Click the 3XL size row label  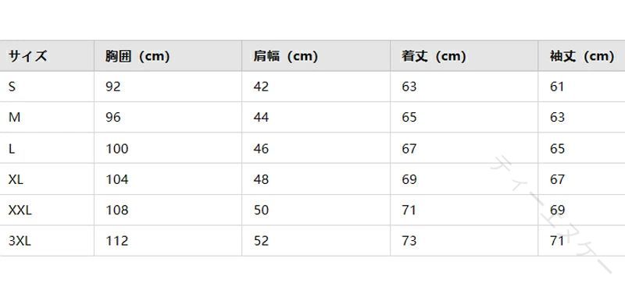coord(20,241)
